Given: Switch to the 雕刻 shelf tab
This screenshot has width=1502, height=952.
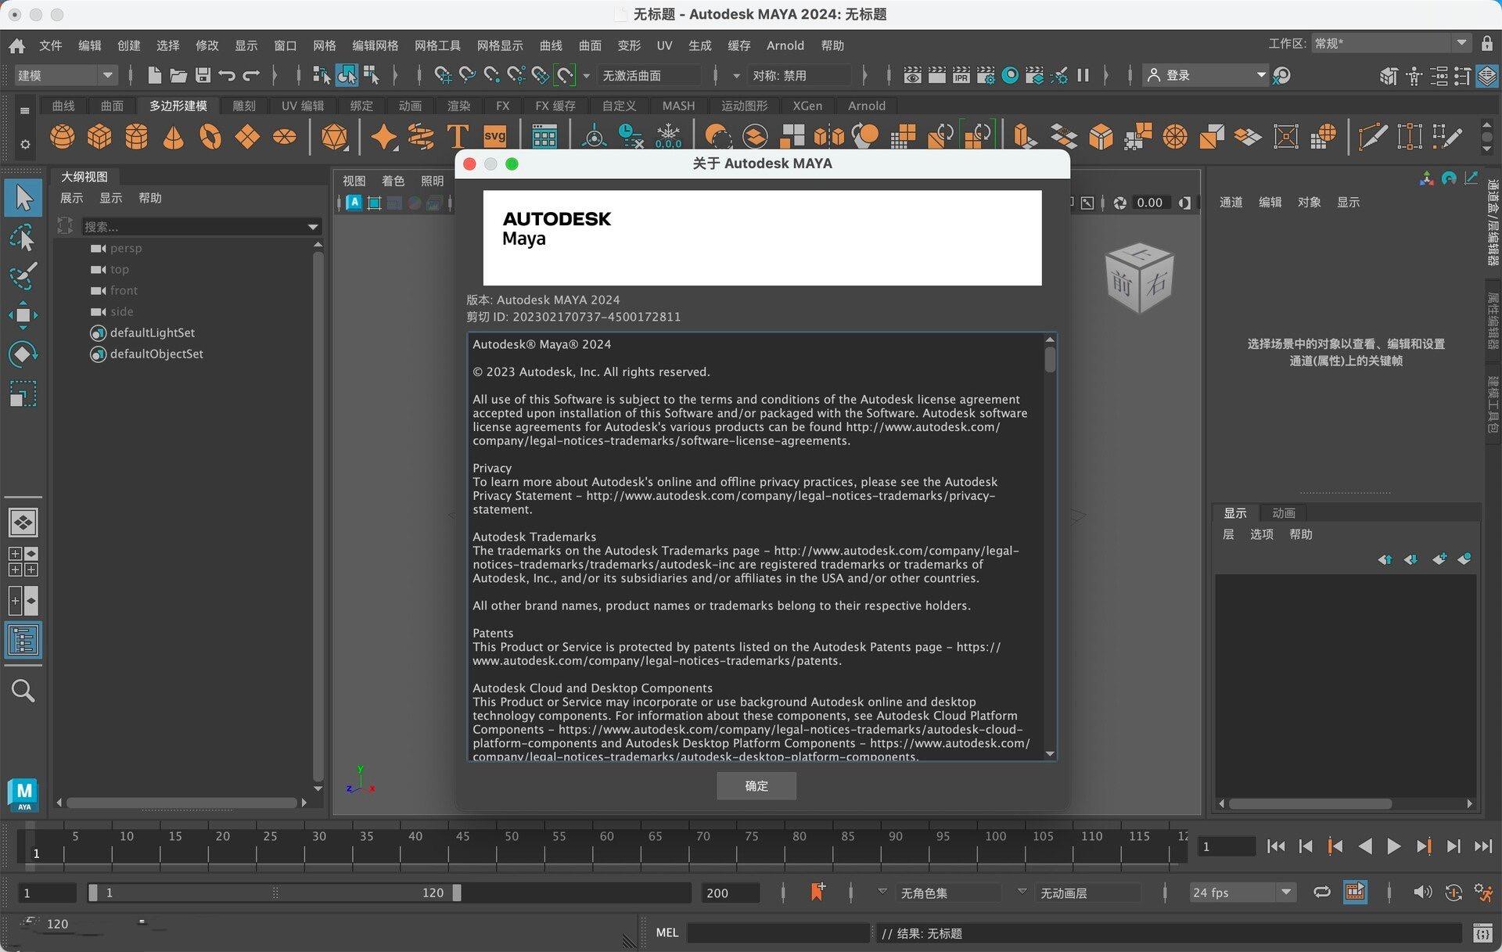Looking at the screenshot, I should point(244,106).
